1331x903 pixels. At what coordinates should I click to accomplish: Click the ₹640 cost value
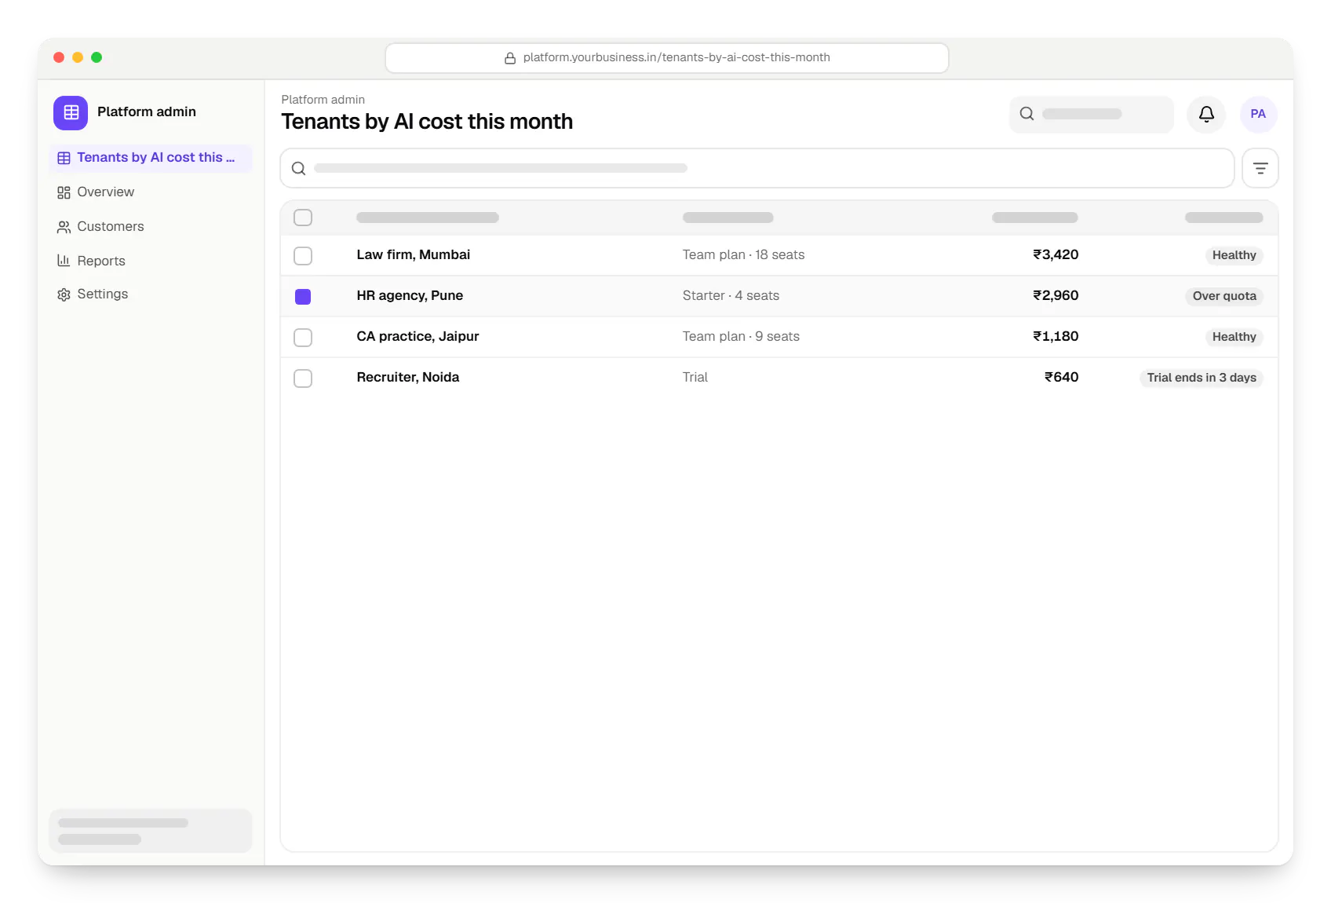[x=1061, y=377]
